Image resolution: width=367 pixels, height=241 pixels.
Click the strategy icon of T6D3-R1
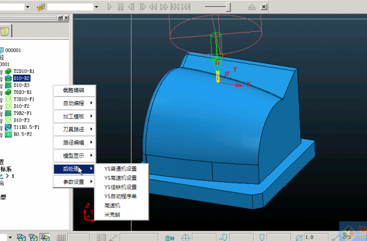click(8, 92)
